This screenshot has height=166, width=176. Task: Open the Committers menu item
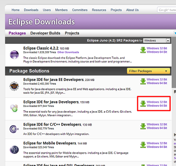[x=80, y=10]
